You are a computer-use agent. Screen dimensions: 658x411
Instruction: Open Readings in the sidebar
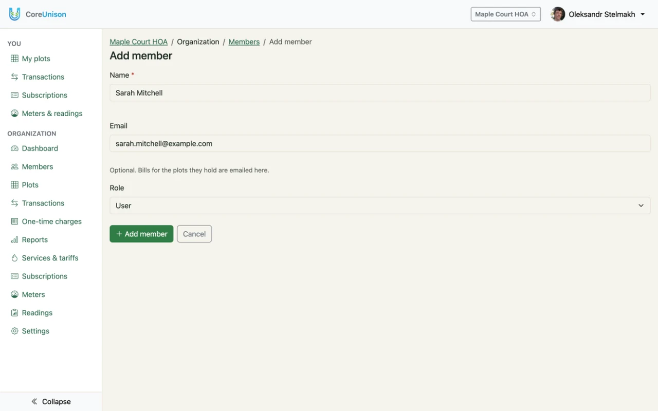pyautogui.click(x=32, y=313)
